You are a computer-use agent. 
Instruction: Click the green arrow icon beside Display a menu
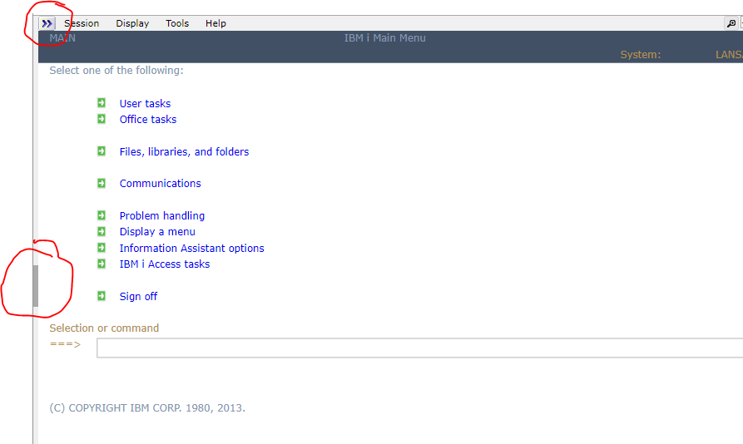[102, 231]
